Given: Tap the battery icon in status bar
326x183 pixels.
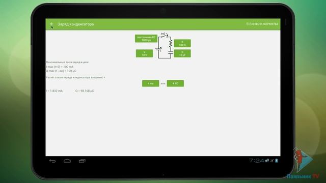Looking at the screenshot, I should tap(277, 161).
